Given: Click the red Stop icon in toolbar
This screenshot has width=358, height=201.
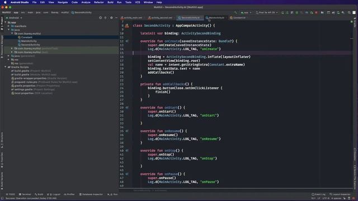Looking at the screenshot, I should pos(316,12).
